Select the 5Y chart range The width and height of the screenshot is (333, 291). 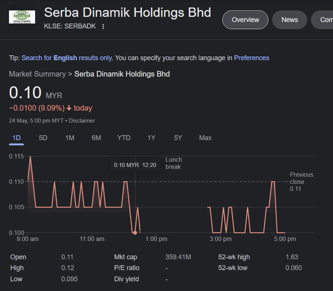178,138
